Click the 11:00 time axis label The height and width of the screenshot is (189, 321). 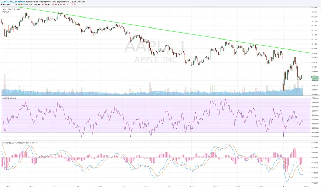54,186
